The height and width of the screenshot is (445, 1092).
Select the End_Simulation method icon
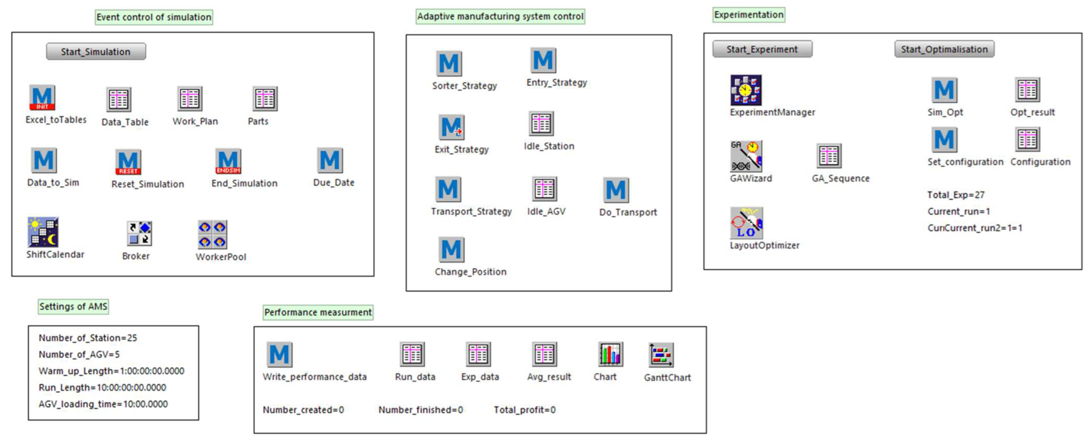[228, 161]
